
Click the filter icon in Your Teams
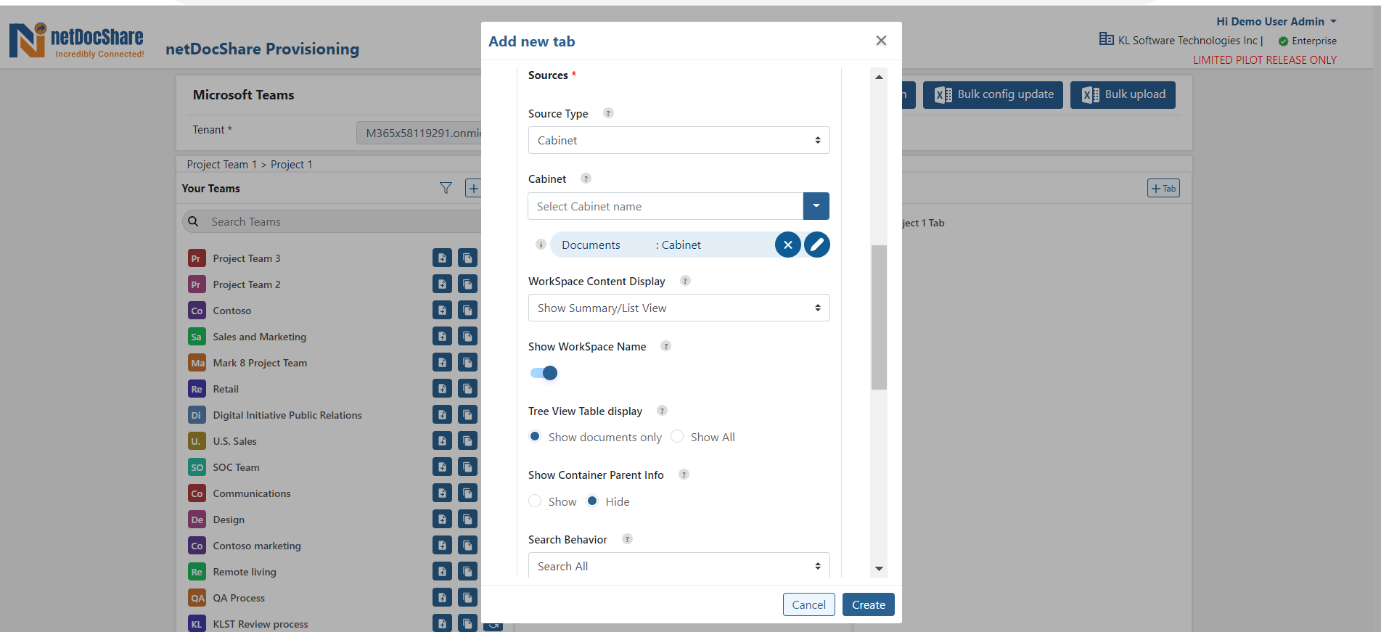tap(446, 188)
